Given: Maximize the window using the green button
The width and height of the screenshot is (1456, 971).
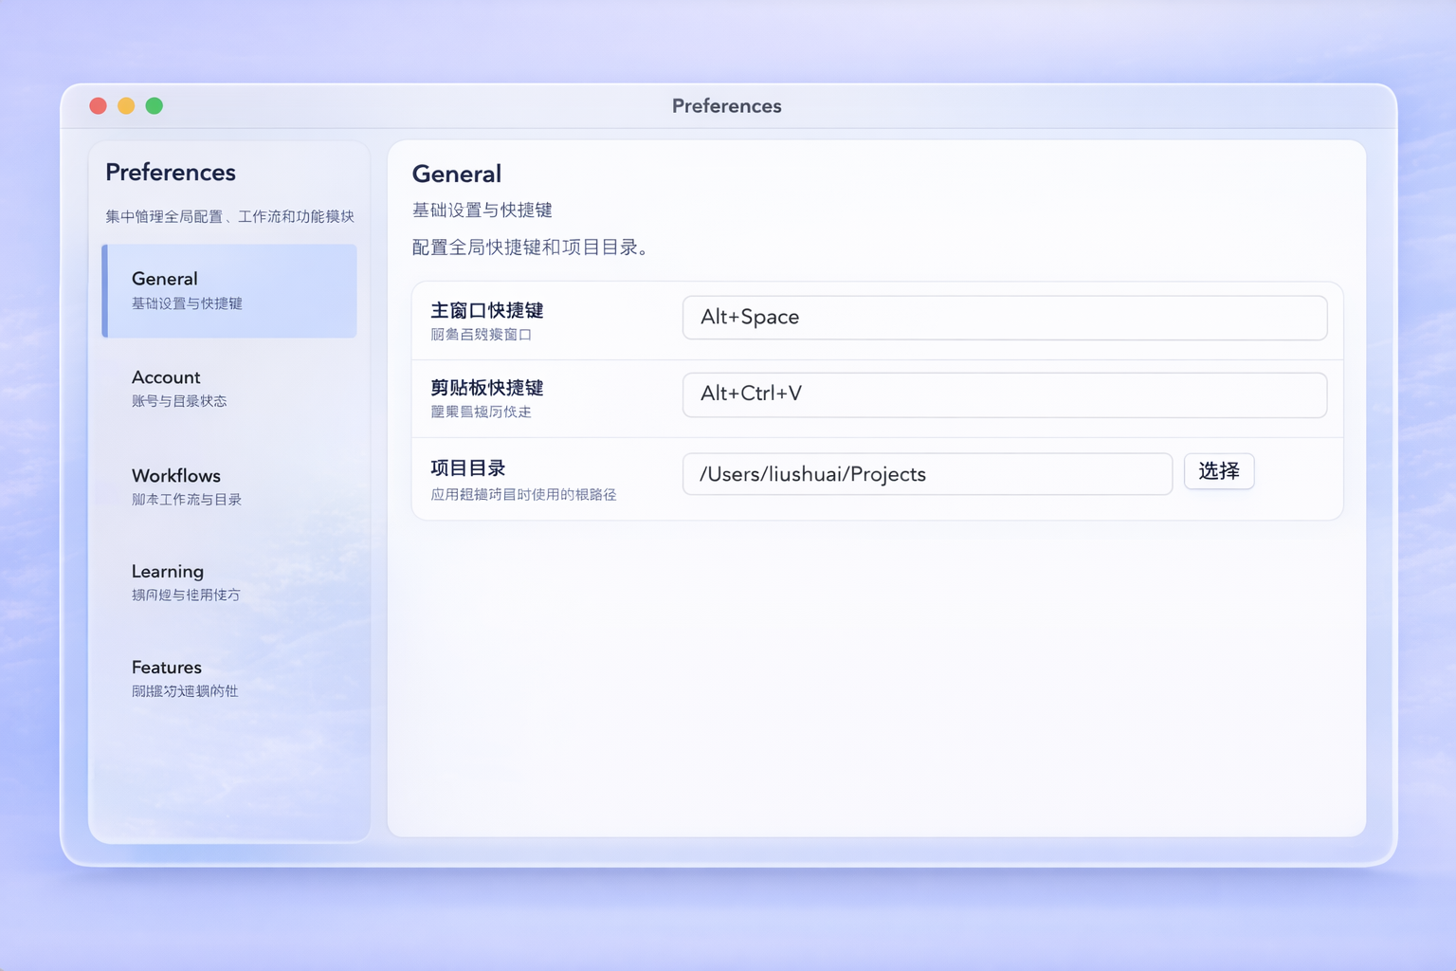Looking at the screenshot, I should pyautogui.click(x=155, y=106).
